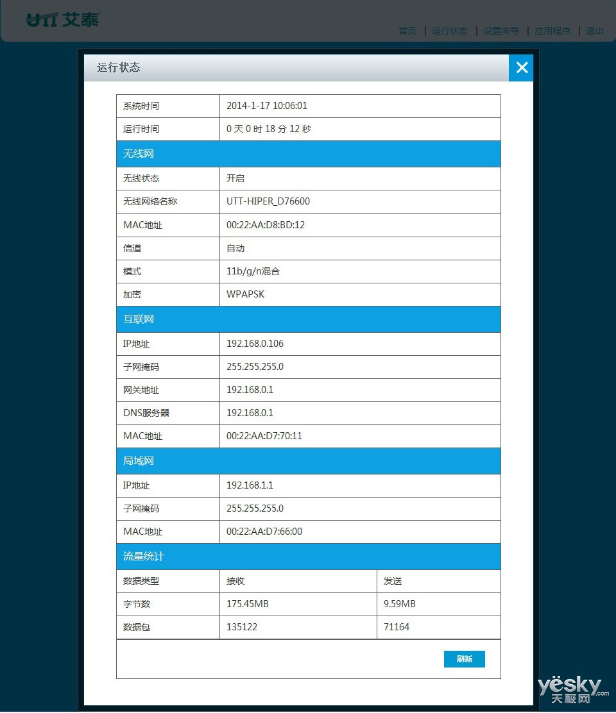Open 运行状态 in the top navigation
Viewport: 616px width, 713px height.
point(450,31)
